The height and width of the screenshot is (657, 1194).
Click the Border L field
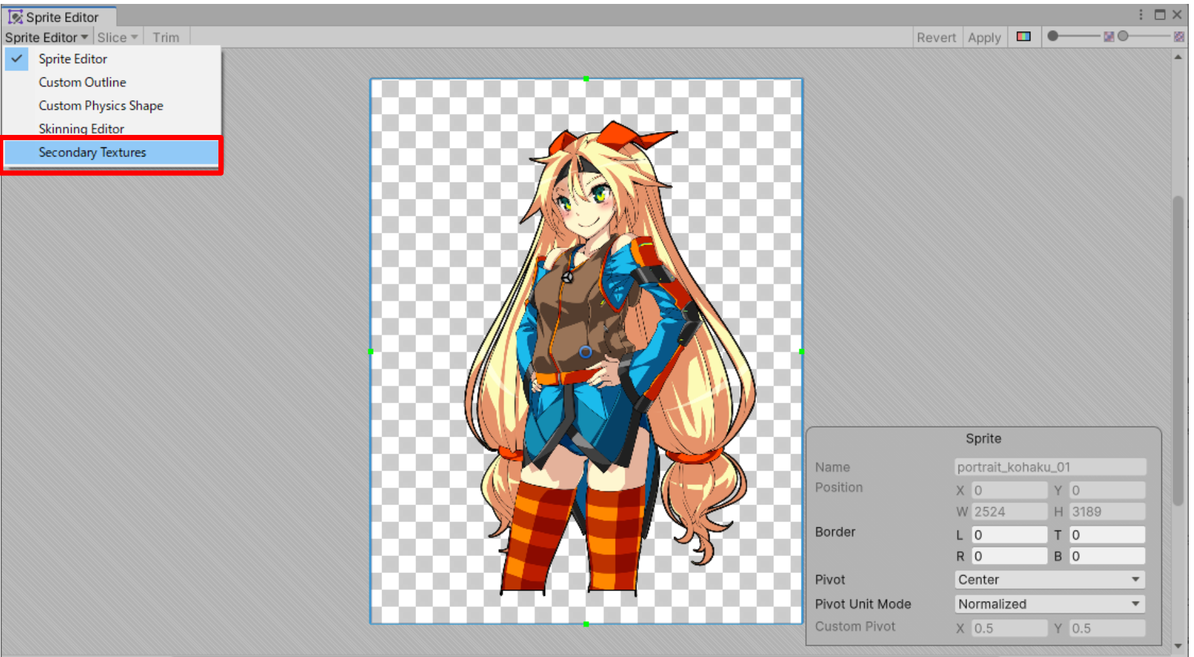(1009, 535)
